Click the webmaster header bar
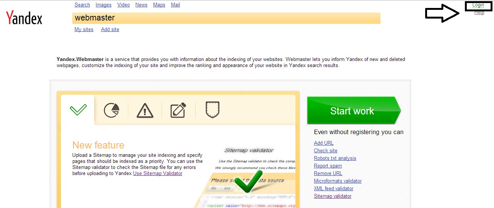Viewport: 494px width, 208px height. (x=226, y=18)
